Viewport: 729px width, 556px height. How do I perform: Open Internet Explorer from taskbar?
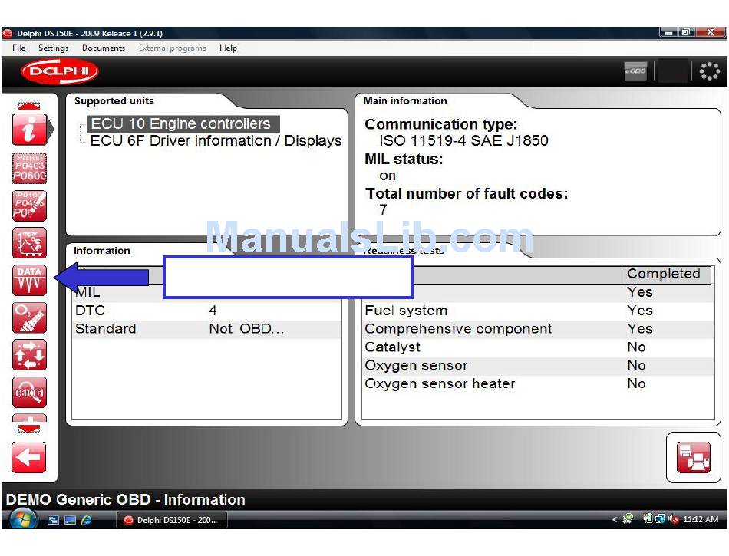87,520
